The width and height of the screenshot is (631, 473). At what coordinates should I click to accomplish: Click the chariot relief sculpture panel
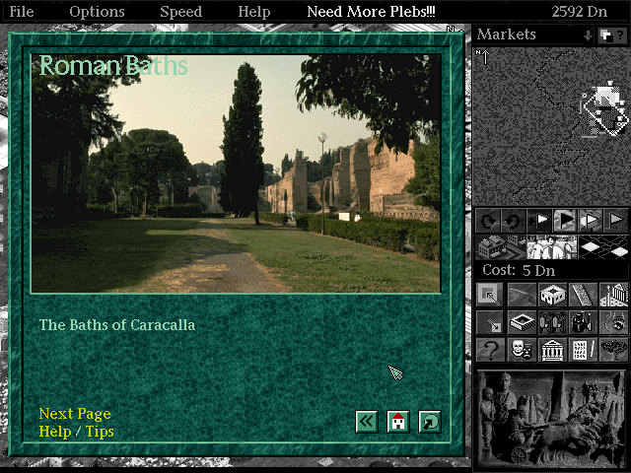pos(551,418)
